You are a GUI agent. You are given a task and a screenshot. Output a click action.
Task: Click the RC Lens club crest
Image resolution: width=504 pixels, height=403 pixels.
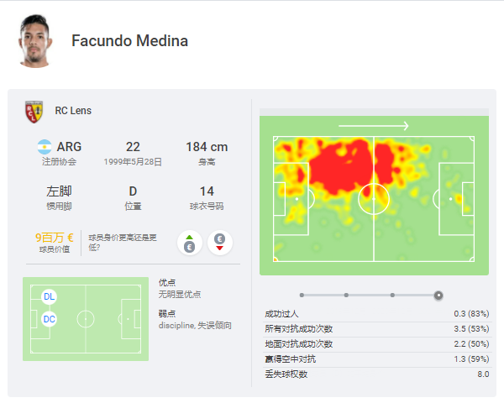[x=34, y=111]
